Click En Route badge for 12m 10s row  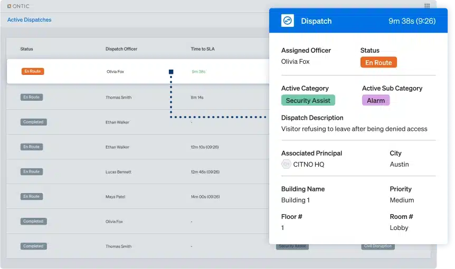(32, 147)
